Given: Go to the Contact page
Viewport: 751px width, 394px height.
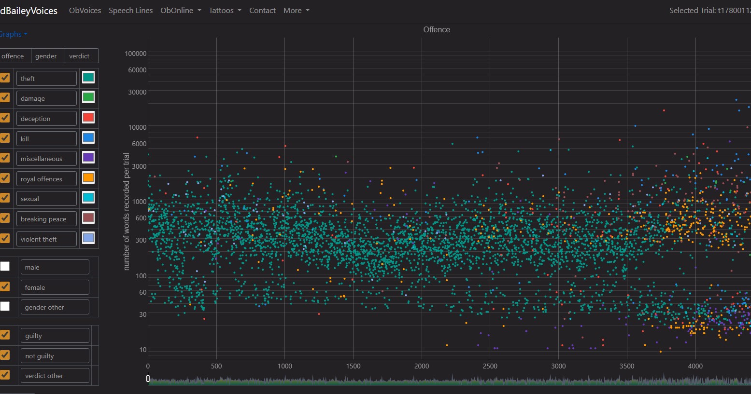Looking at the screenshot, I should tap(262, 11).
